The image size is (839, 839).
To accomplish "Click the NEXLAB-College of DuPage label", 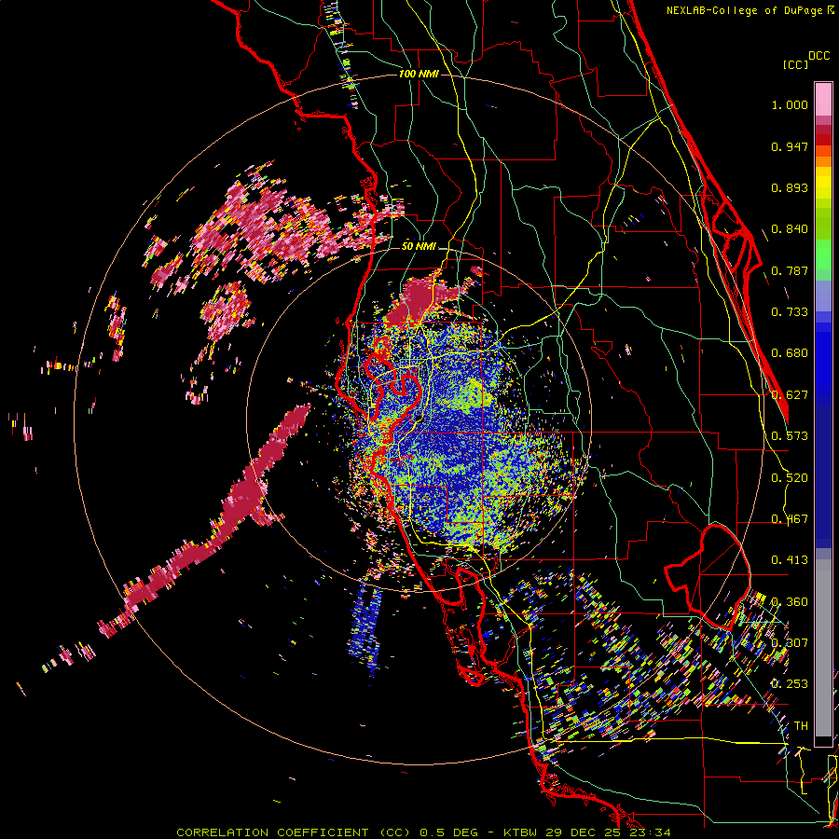I will coord(745,10).
